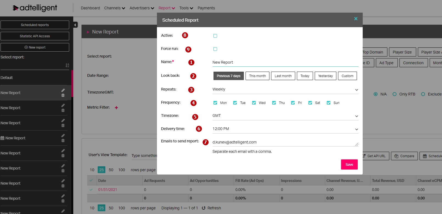Image resolution: width=442 pixels, height=214 pixels.
Task: Collapse the left sidebar arrow
Action: point(75,25)
